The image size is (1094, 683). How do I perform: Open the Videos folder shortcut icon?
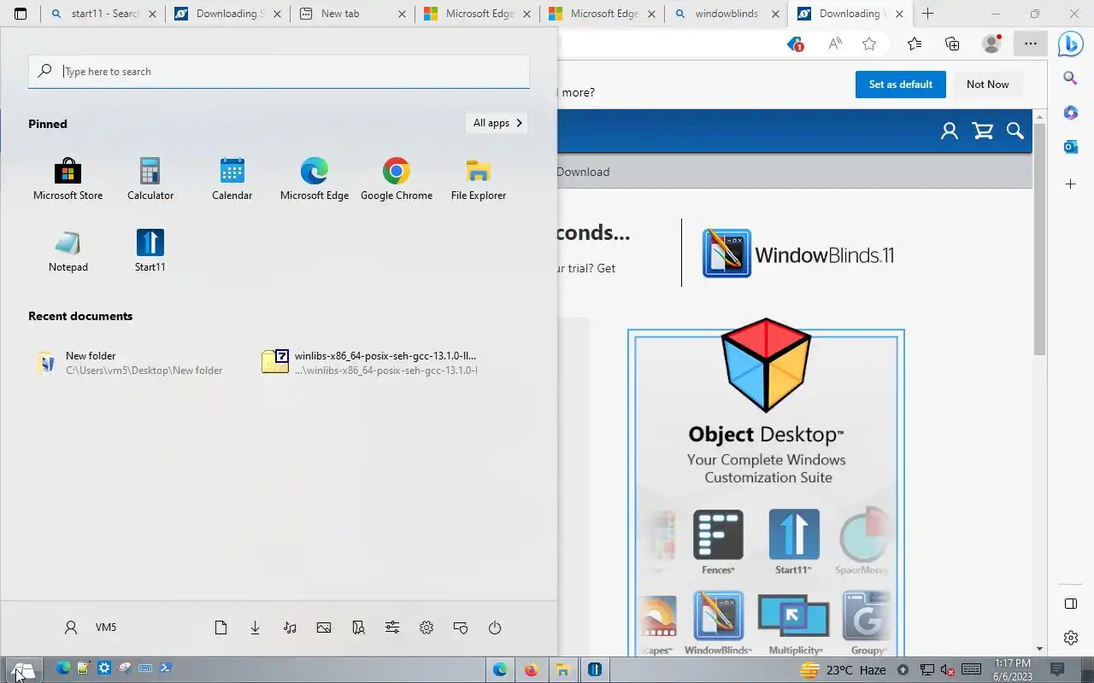point(358,628)
